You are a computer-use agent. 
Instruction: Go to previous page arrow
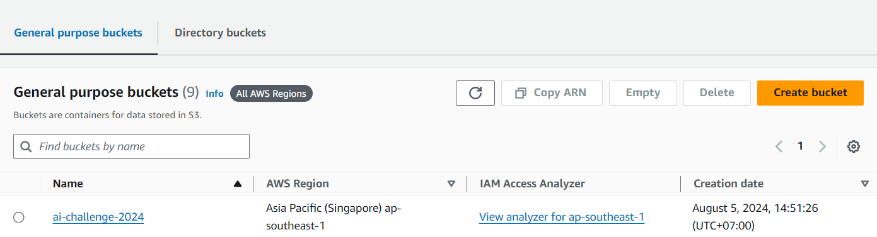tap(779, 146)
